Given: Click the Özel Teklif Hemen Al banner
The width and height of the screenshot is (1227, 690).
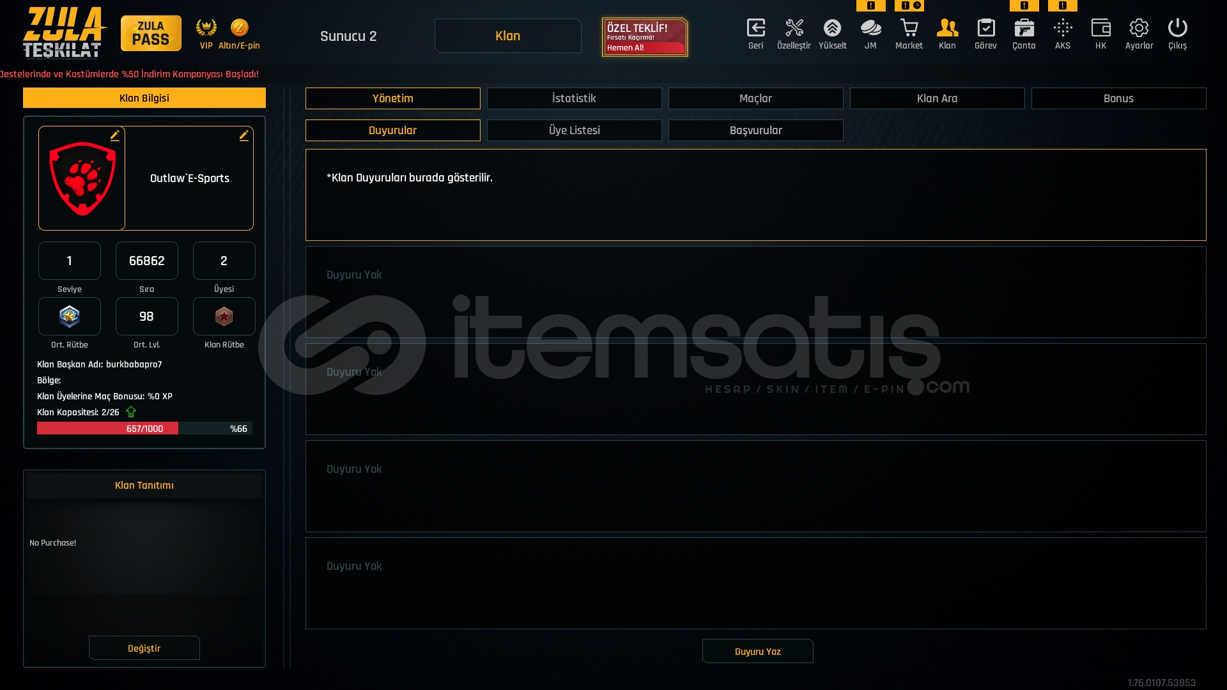Looking at the screenshot, I should (645, 37).
